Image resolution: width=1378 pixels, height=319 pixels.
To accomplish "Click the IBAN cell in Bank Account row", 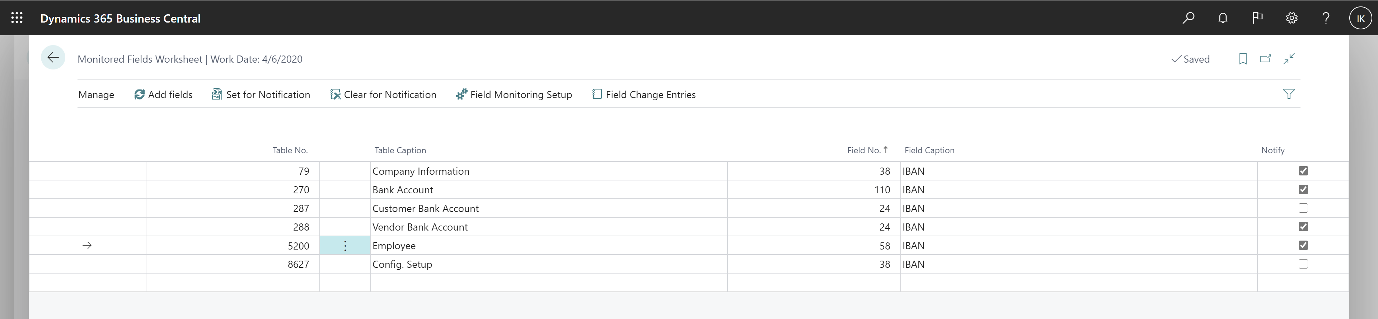I will coord(1079,189).
